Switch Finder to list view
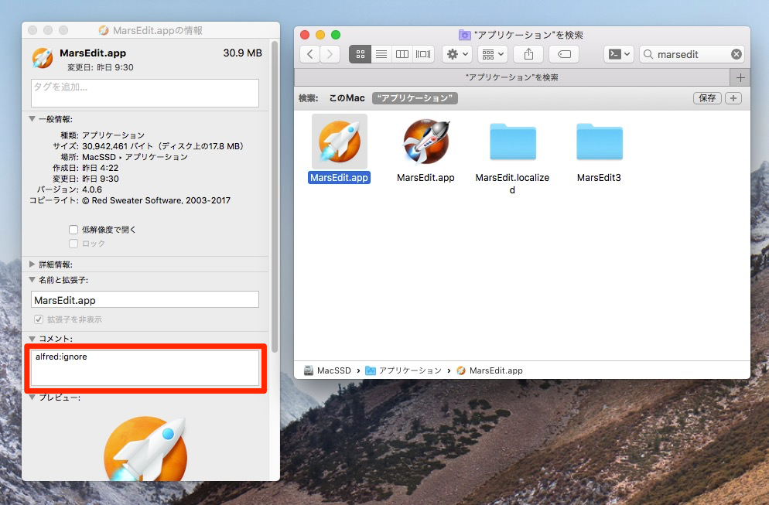 [381, 54]
